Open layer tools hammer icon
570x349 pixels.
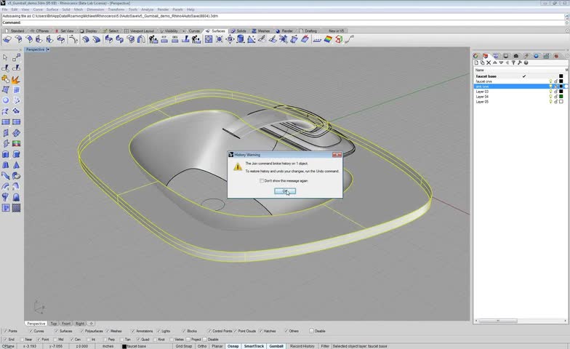[519, 63]
